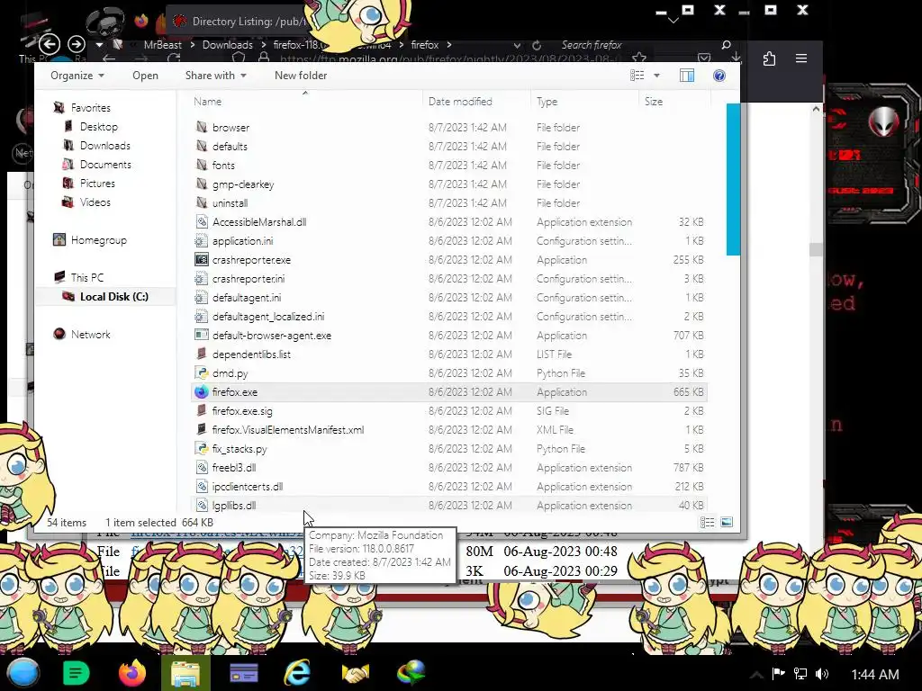Go back in Explorer navigation
922x691 pixels.
[x=50, y=44]
